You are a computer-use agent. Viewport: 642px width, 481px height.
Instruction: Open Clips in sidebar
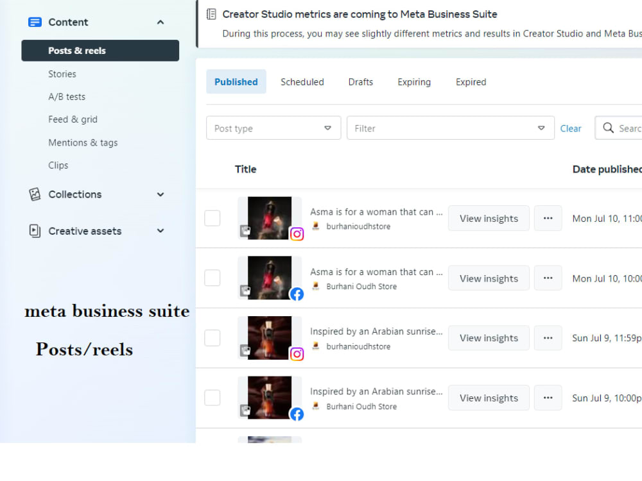tap(58, 165)
